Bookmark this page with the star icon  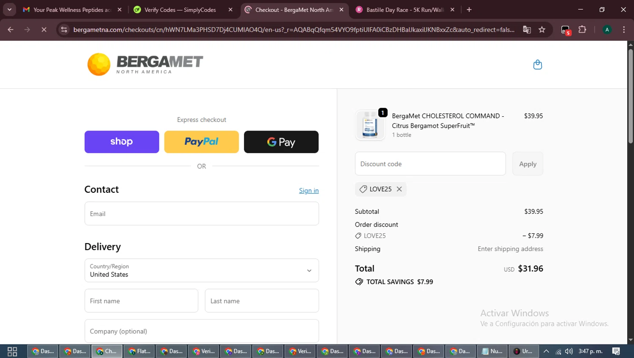(542, 30)
